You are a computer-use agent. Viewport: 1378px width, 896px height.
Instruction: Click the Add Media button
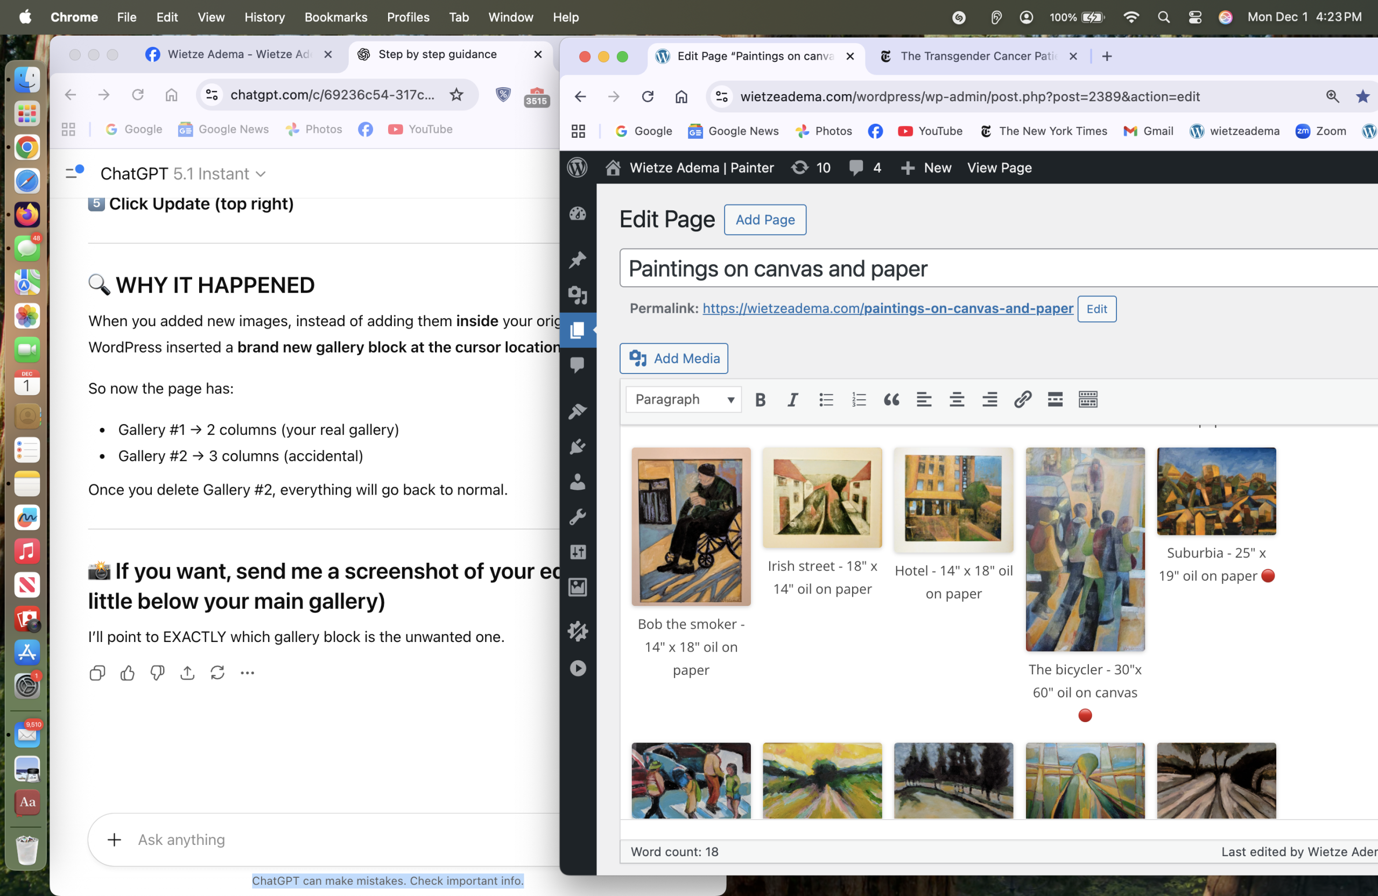pyautogui.click(x=674, y=358)
